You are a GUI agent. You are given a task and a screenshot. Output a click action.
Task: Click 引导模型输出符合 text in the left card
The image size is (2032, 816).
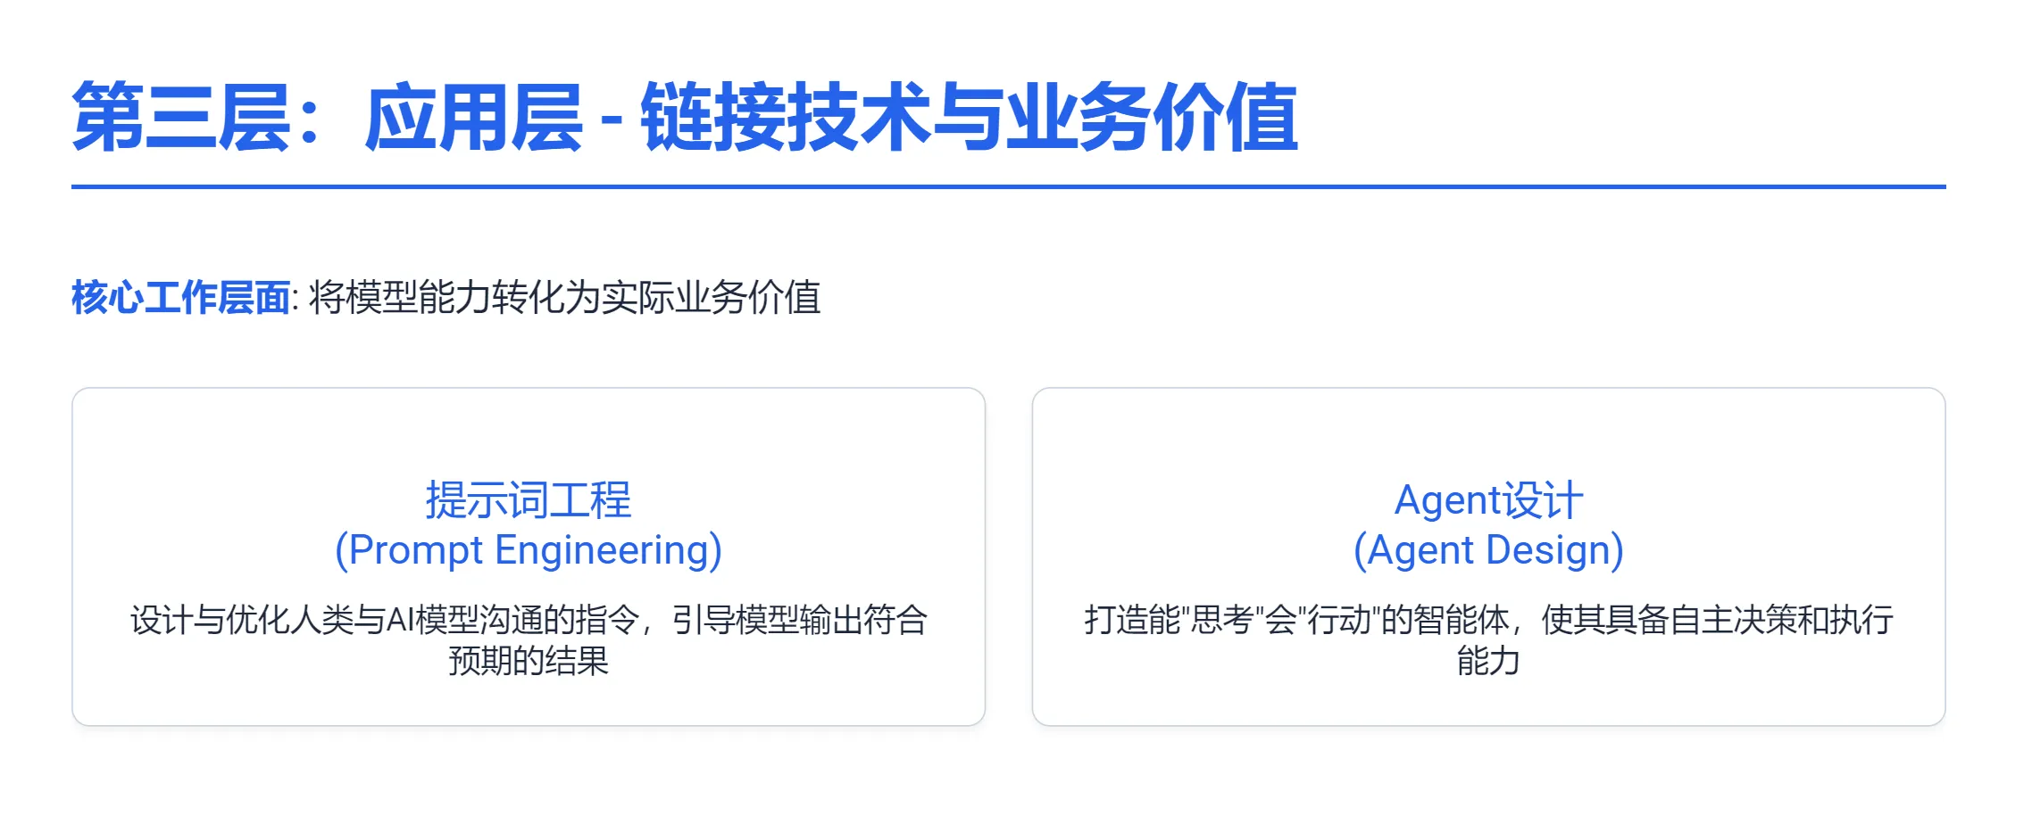800,620
